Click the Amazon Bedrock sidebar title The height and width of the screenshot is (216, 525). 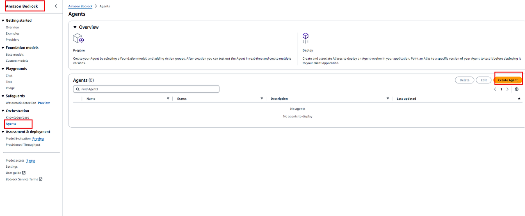point(22,6)
